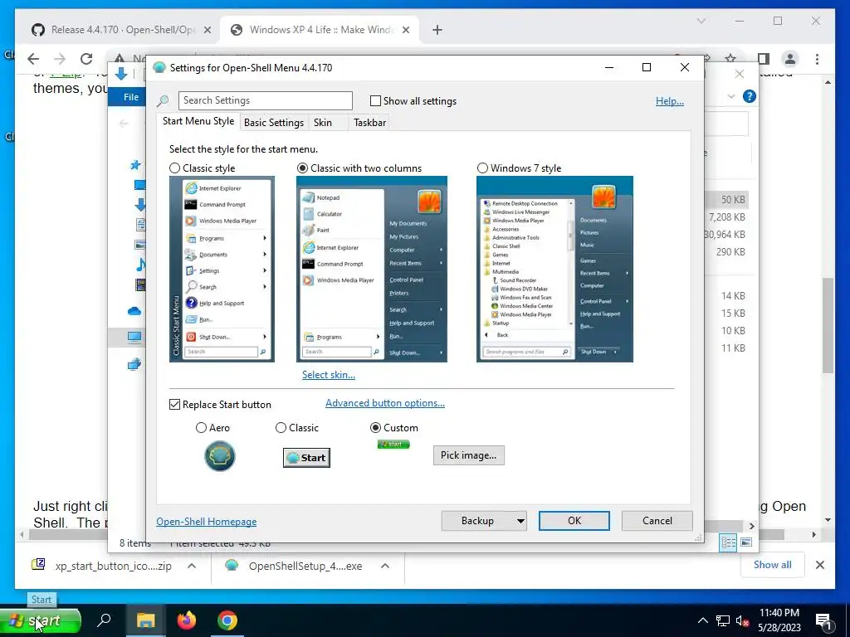Close the Release 4.4.170 browser tab
The height and width of the screenshot is (637, 850).
tap(207, 31)
